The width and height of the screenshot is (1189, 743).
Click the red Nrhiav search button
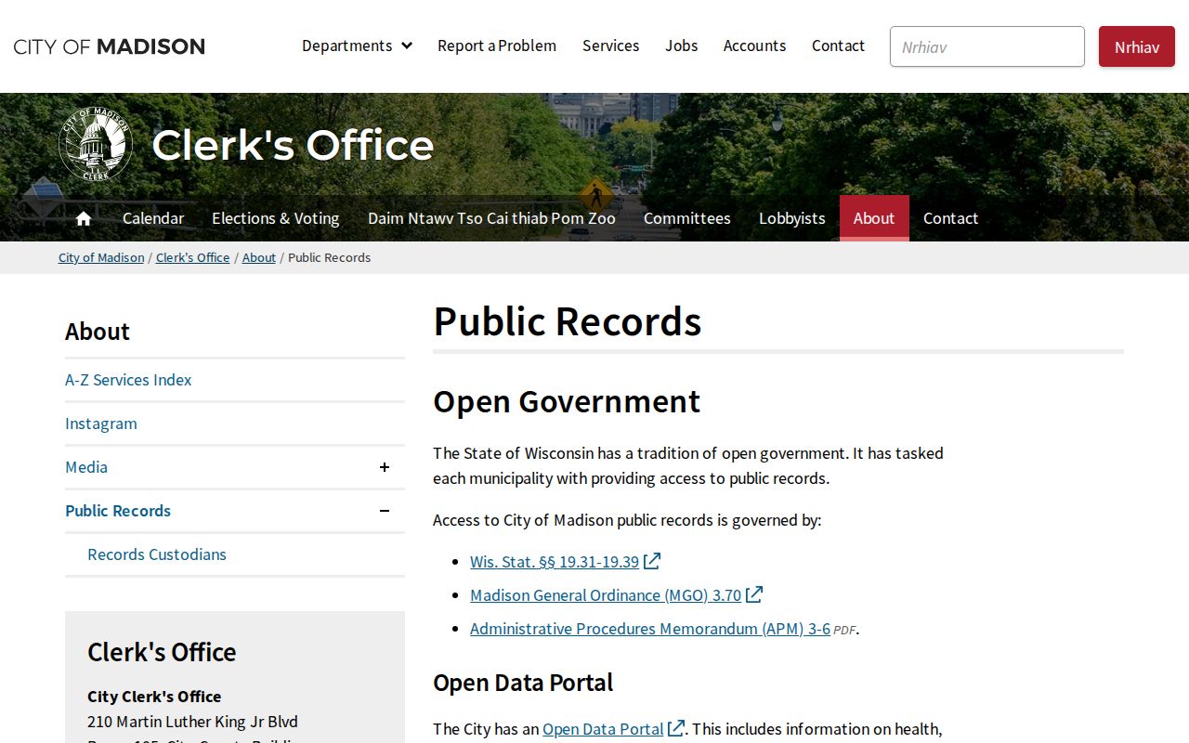tap(1137, 46)
